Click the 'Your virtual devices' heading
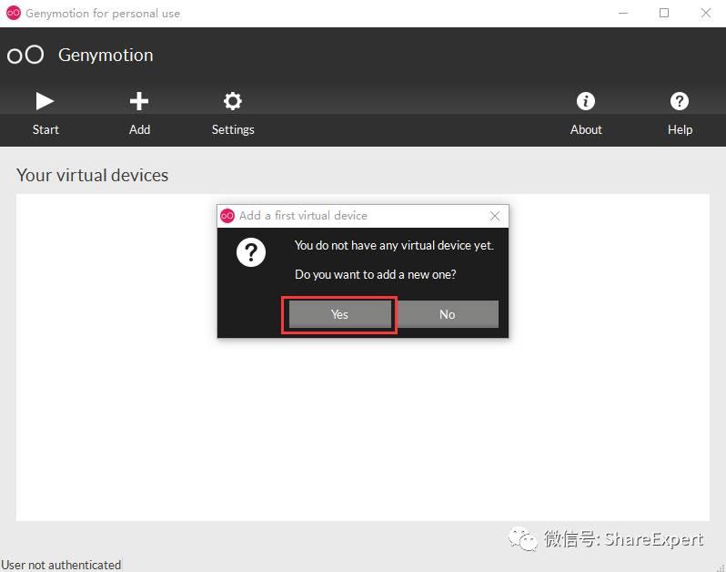The height and width of the screenshot is (572, 726). click(x=92, y=175)
